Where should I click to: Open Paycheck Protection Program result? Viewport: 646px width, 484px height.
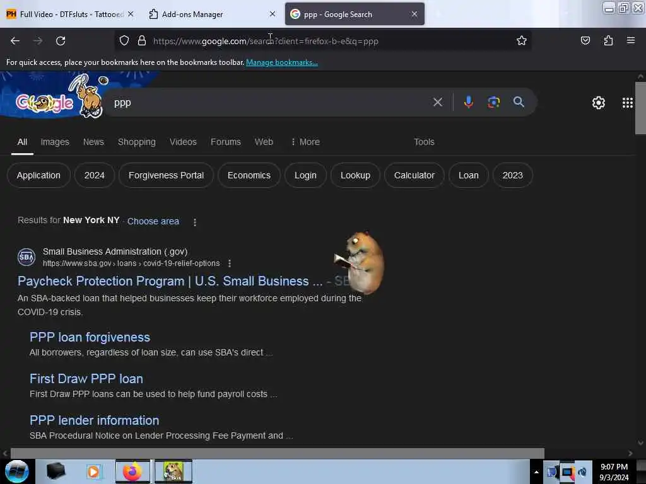[170, 281]
